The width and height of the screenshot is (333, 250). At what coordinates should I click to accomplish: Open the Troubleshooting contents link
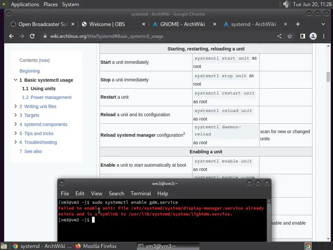point(38,142)
